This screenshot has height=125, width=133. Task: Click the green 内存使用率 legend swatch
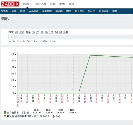point(5,112)
